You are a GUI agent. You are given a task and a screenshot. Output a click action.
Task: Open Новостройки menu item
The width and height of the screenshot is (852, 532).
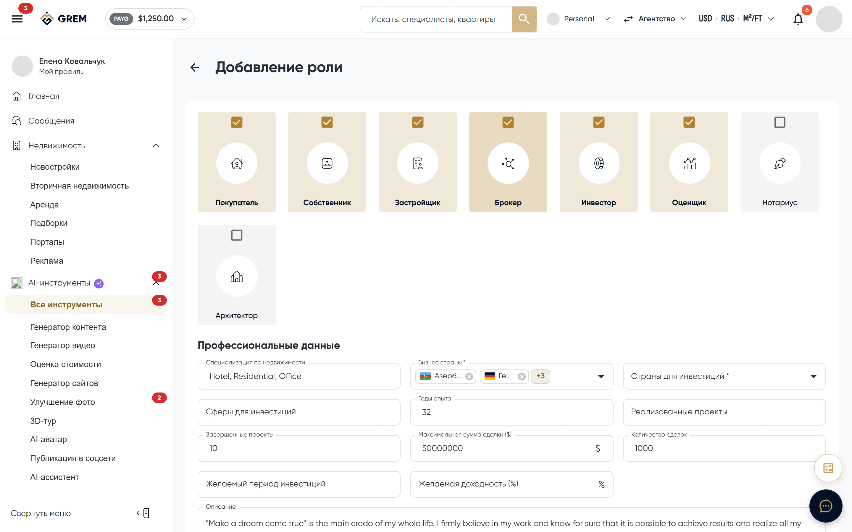coord(55,167)
